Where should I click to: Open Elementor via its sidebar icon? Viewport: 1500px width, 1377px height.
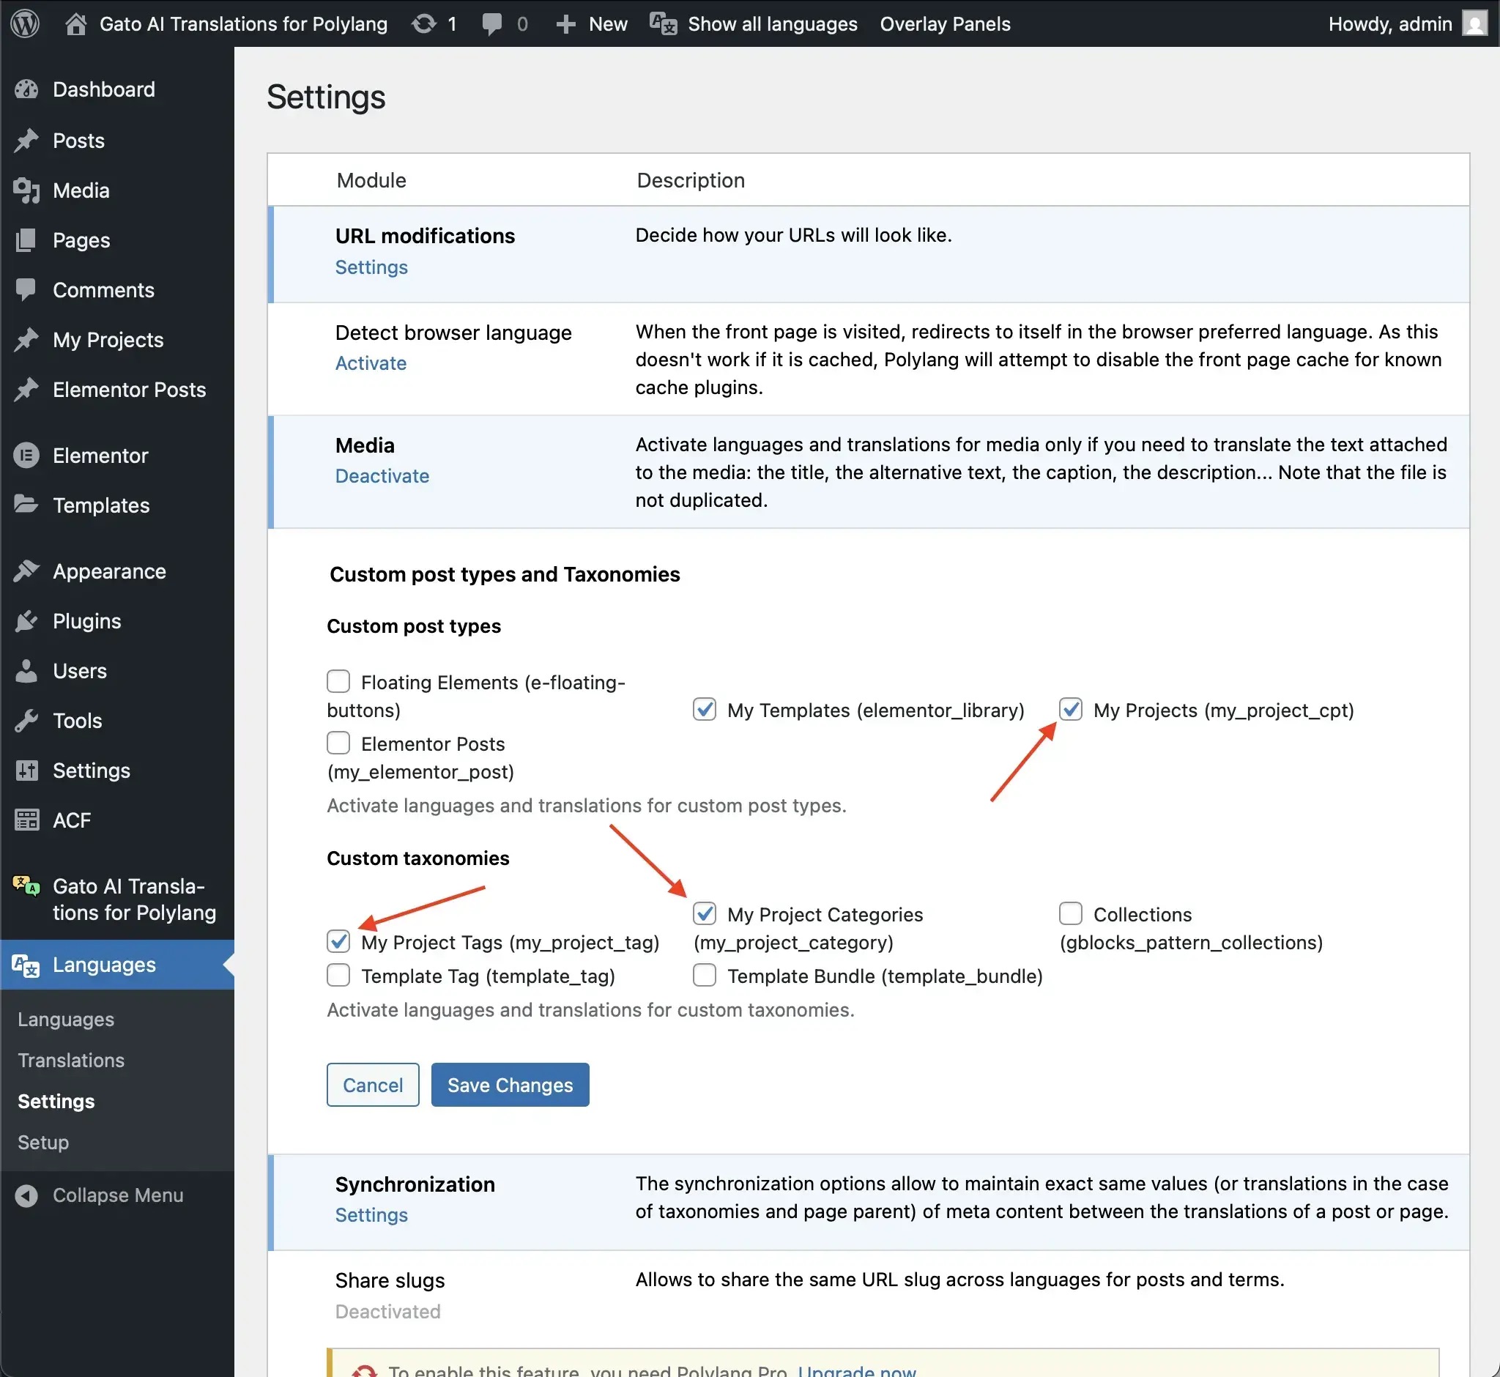click(x=26, y=456)
